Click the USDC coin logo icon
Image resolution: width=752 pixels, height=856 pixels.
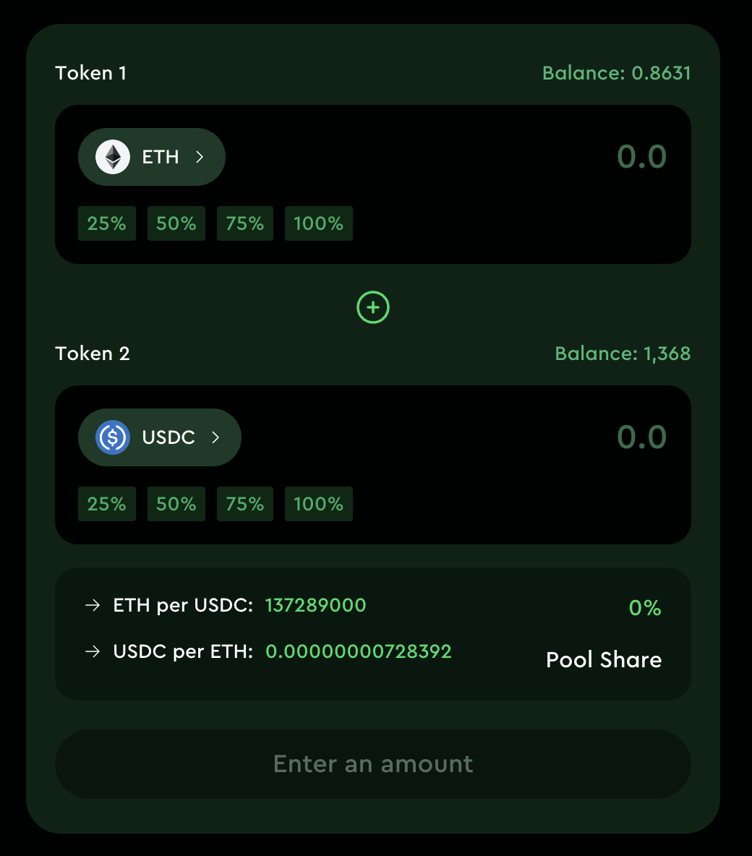coord(113,437)
